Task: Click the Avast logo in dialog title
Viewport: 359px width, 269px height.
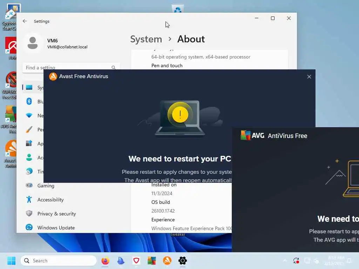Action: [x=53, y=76]
